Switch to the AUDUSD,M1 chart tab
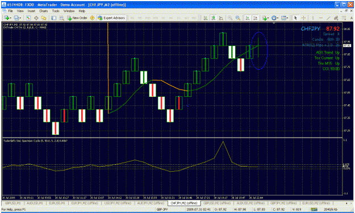The width and height of the screenshot is (355, 213). (x=35, y=203)
